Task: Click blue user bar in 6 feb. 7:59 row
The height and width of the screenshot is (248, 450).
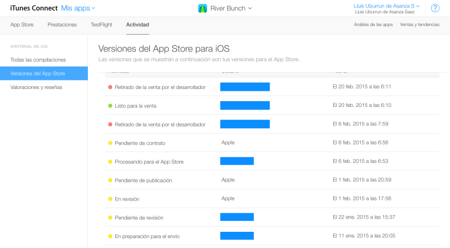Action: point(245,124)
